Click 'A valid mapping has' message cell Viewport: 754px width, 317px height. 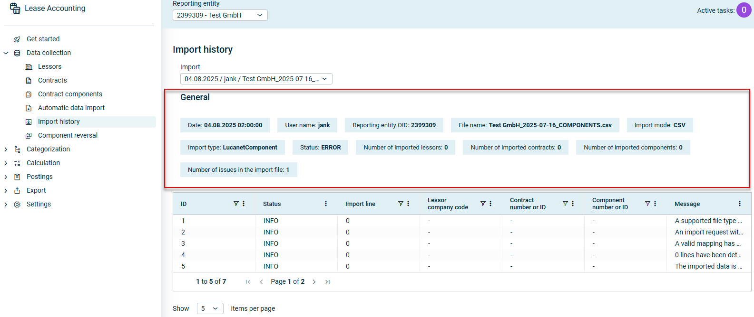point(708,243)
